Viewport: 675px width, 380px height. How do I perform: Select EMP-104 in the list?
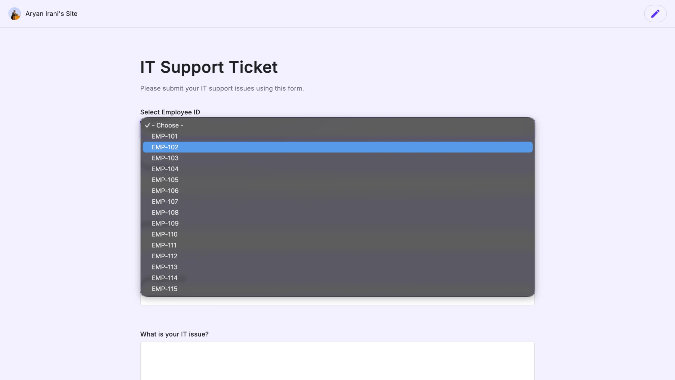click(x=337, y=169)
